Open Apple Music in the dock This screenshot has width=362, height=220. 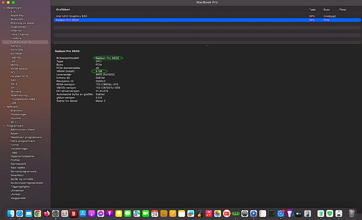point(209,213)
